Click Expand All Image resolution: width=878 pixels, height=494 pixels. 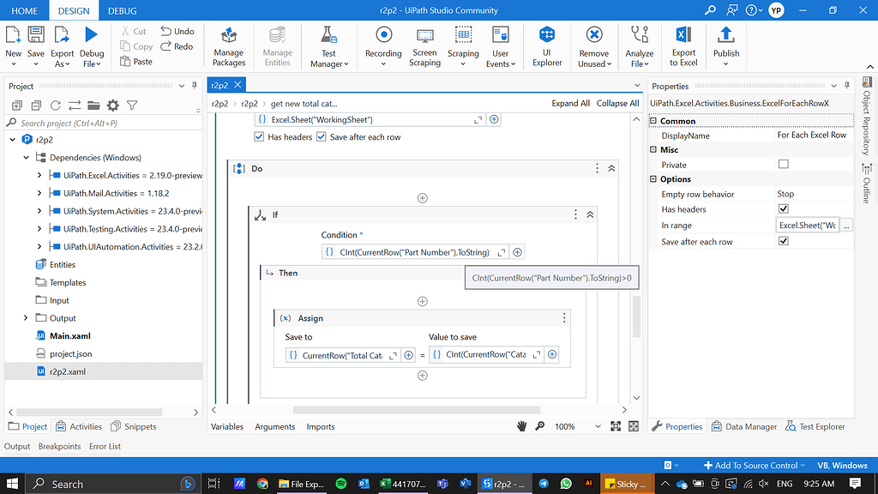coord(570,104)
